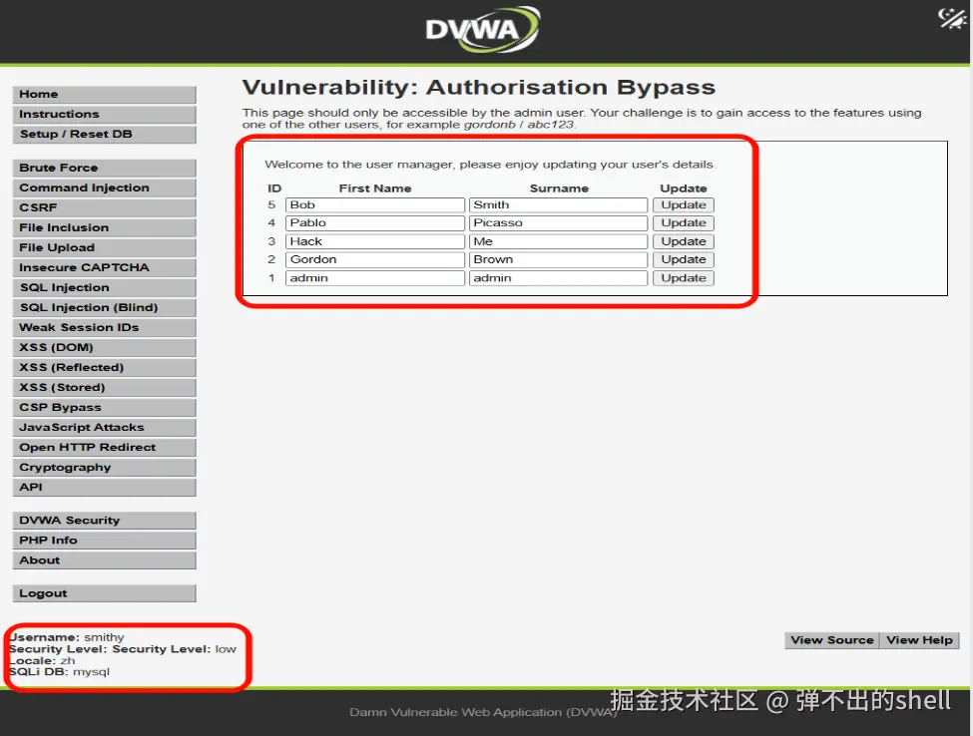Select the CSRF menu entry
This screenshot has width=973, height=736.
pyautogui.click(x=104, y=207)
